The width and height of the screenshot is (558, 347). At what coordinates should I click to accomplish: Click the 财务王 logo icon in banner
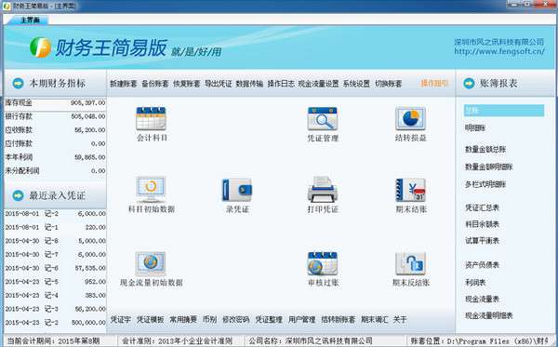[40, 47]
